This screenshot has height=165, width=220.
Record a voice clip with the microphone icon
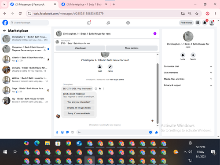[x=57, y=132]
